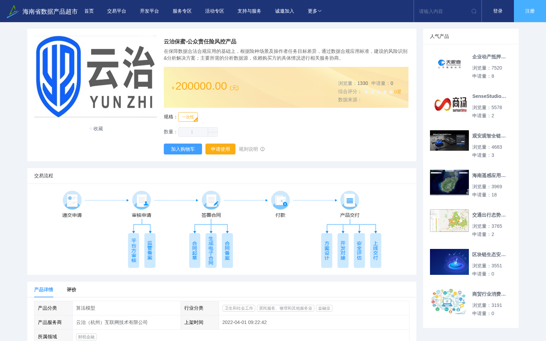Click the 云治 YUN ZHI product image
The image size is (546, 341).
tap(96, 76)
